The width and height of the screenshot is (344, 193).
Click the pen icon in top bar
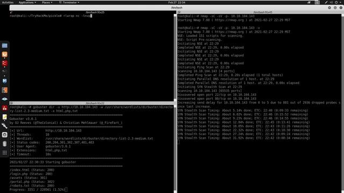pos(326,2)
